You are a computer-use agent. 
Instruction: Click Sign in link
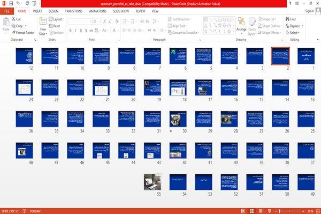[x=309, y=11]
